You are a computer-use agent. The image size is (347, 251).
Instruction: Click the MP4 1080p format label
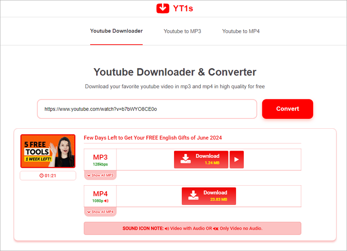pyautogui.click(x=100, y=196)
